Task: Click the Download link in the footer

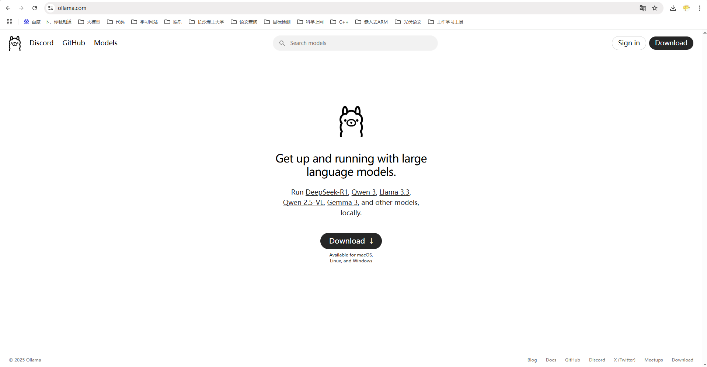Action: tap(682, 360)
